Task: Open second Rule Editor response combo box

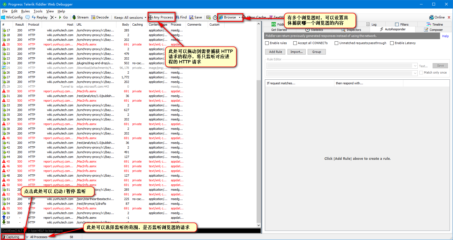Action: click(342, 73)
